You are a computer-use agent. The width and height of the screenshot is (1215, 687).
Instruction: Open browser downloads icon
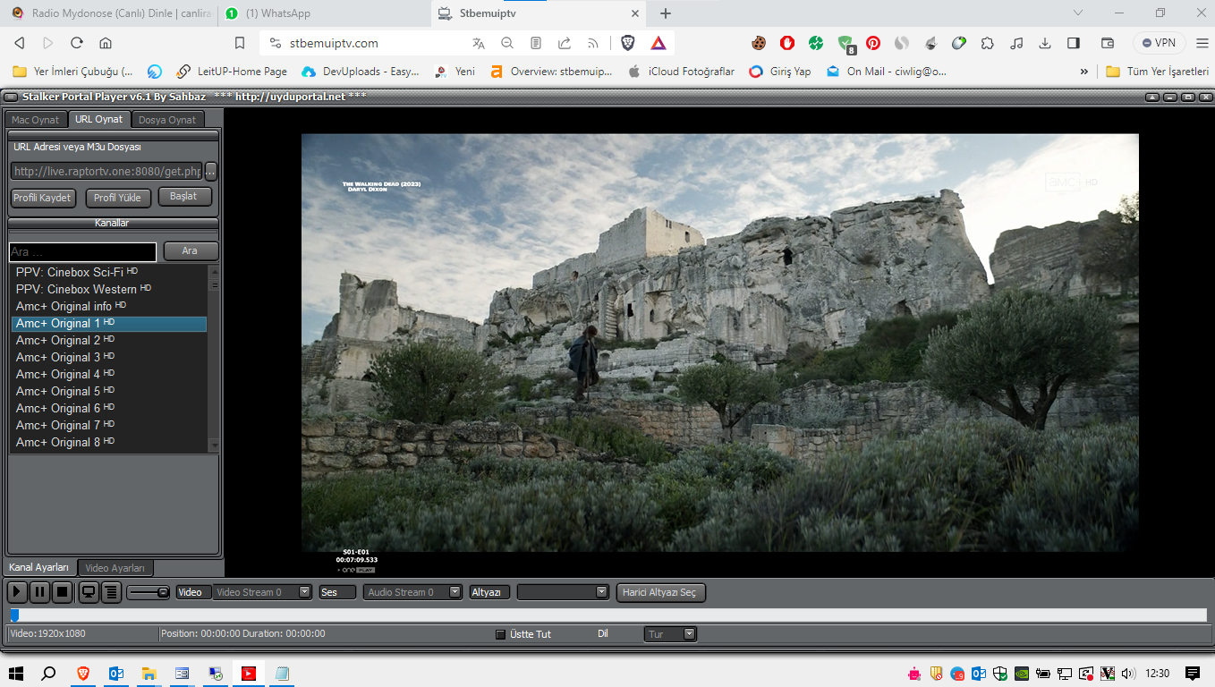point(1045,43)
